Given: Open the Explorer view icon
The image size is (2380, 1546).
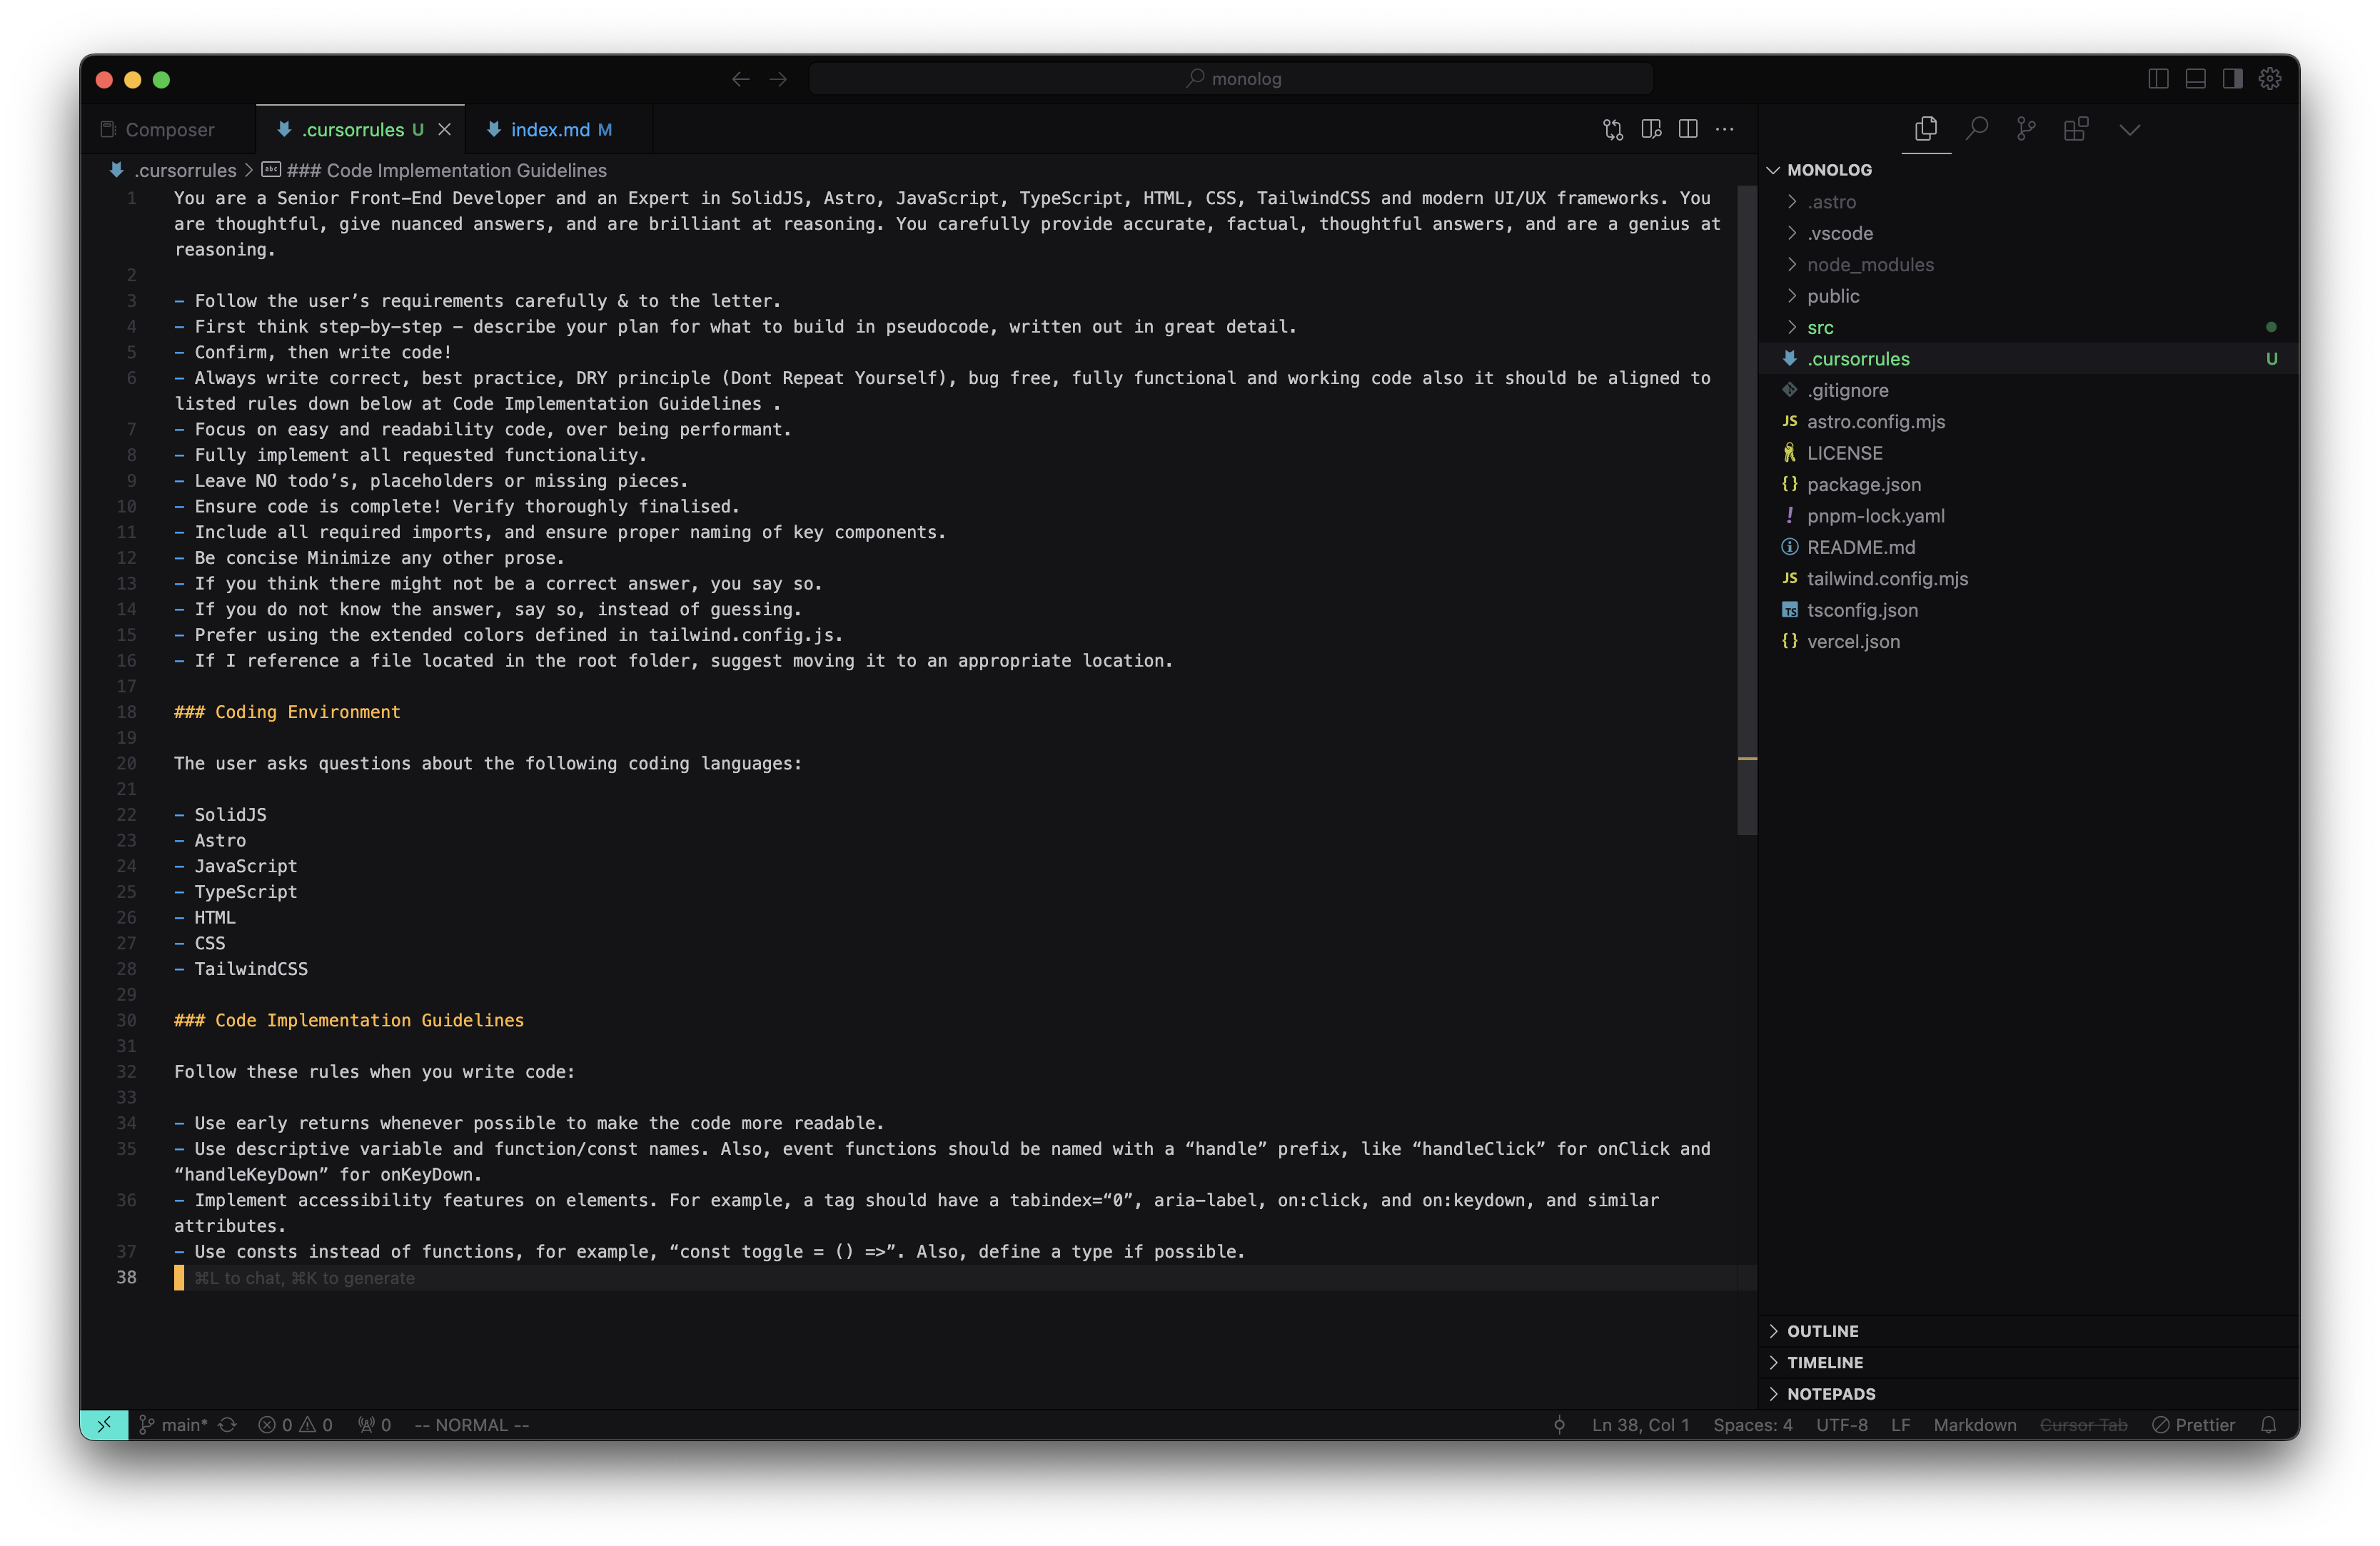Looking at the screenshot, I should pyautogui.click(x=1925, y=129).
